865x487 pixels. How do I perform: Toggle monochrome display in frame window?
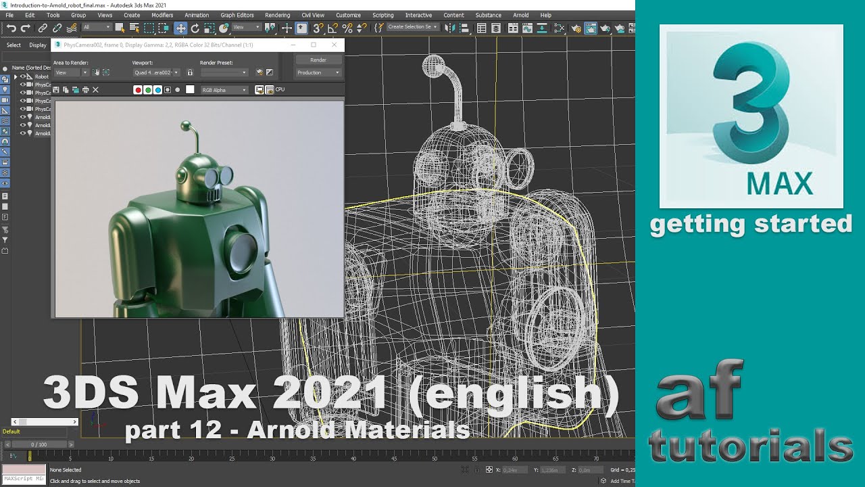(x=177, y=90)
